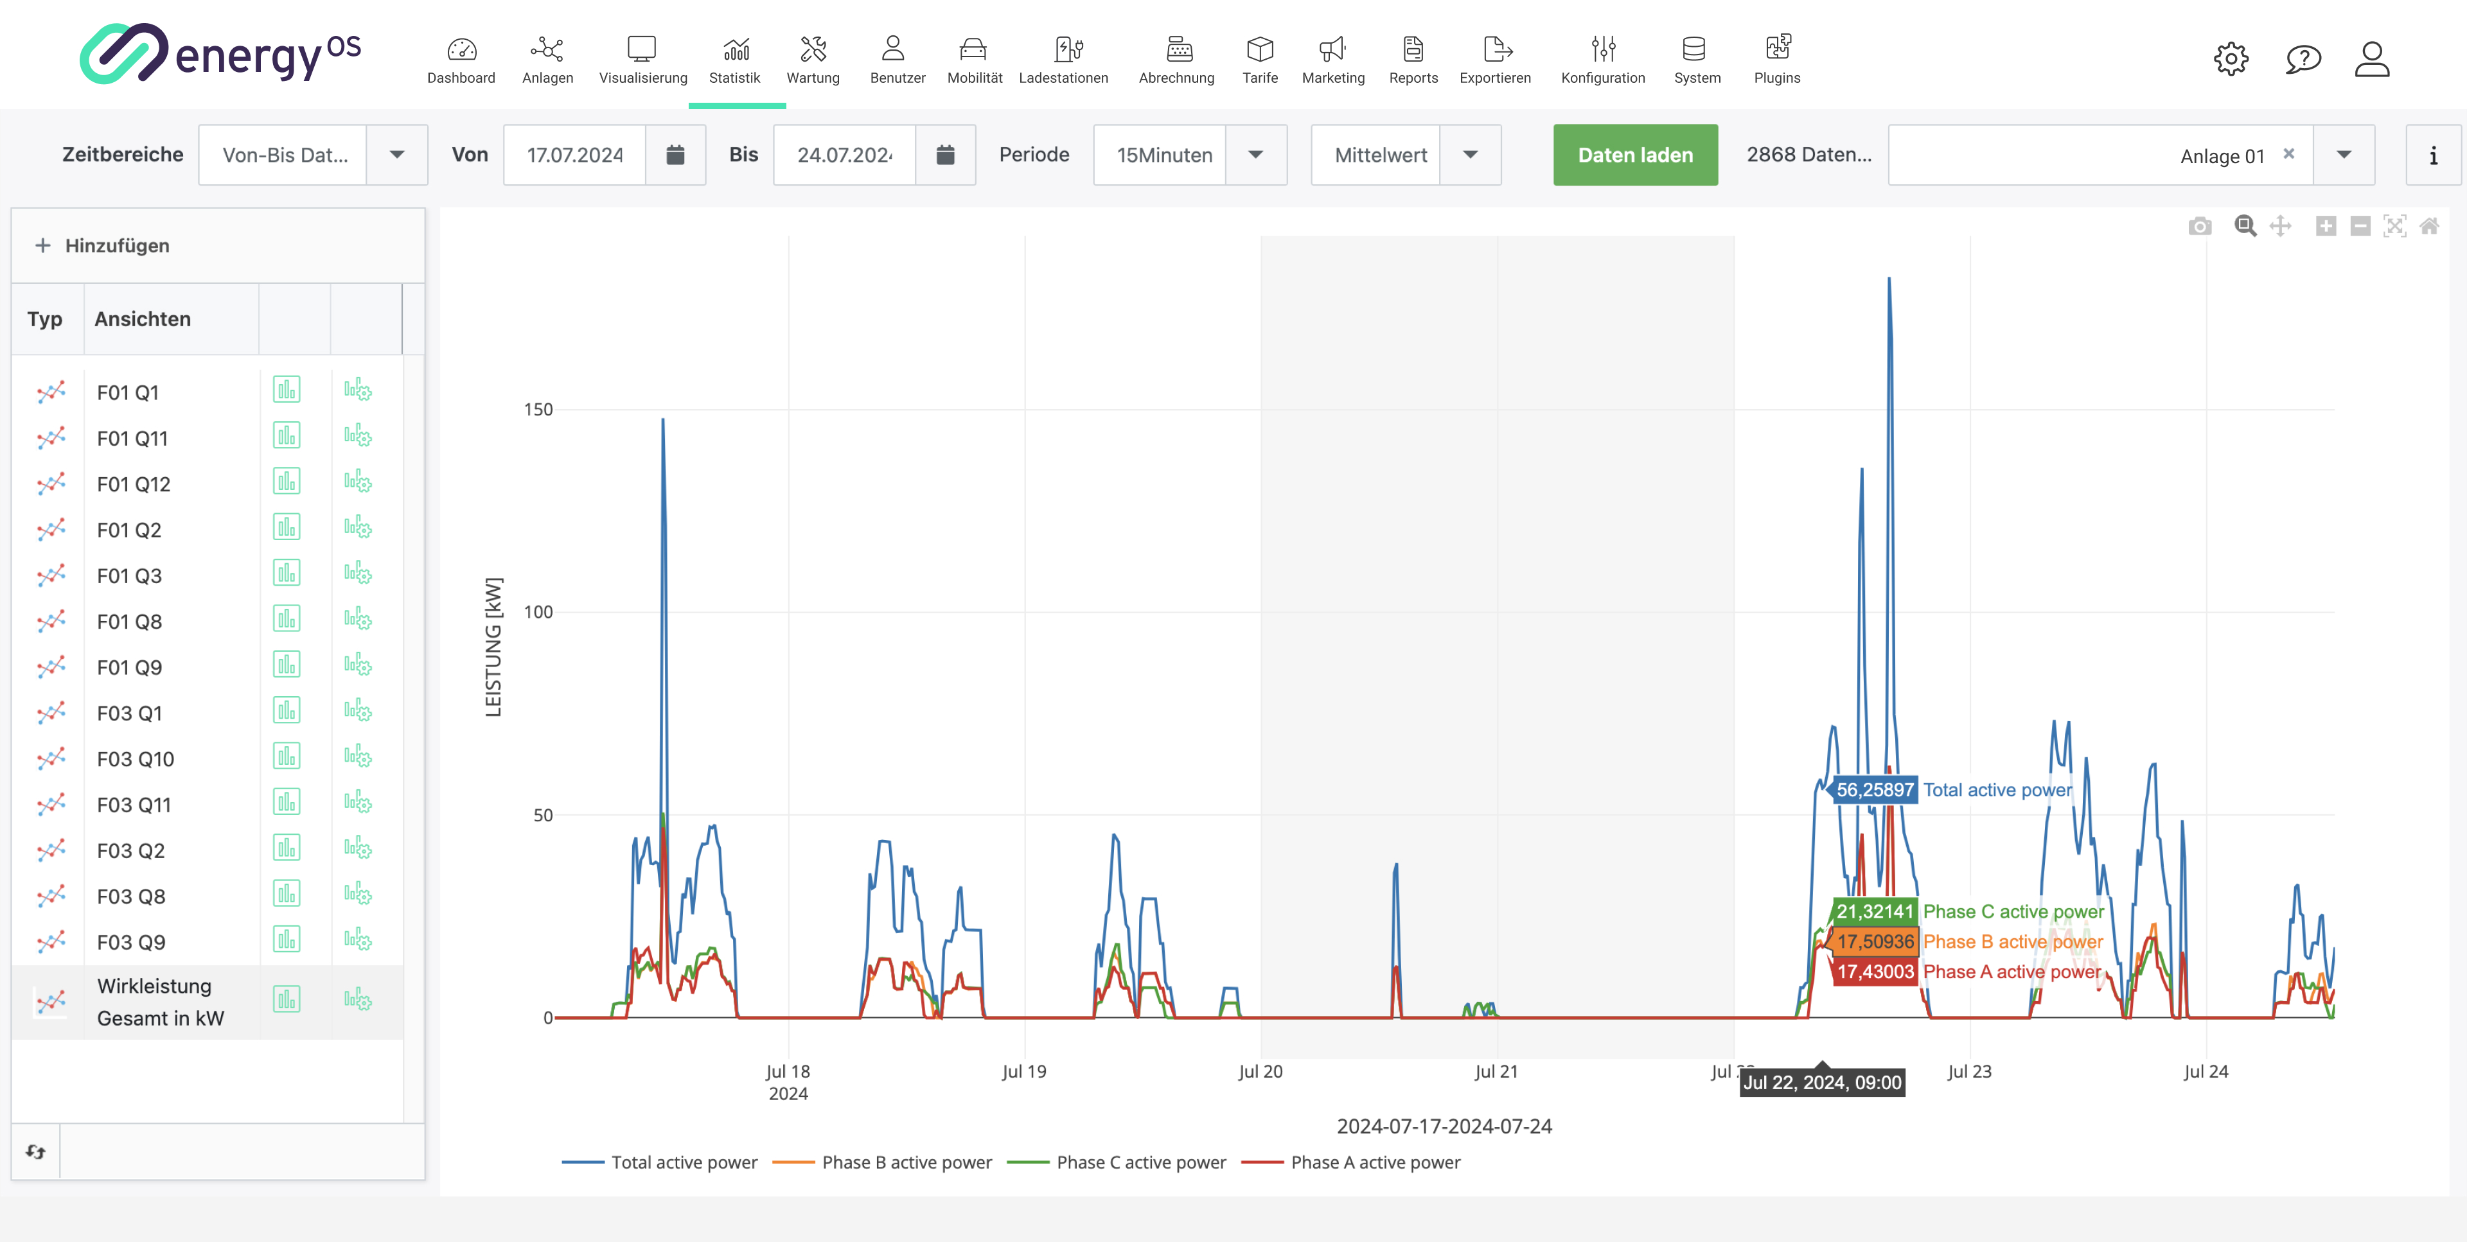Go to the Dashboard menu item
Viewport: 2467px width, 1242px height.
tap(461, 59)
